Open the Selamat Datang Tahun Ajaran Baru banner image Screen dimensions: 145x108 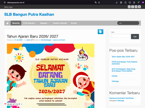(50, 76)
